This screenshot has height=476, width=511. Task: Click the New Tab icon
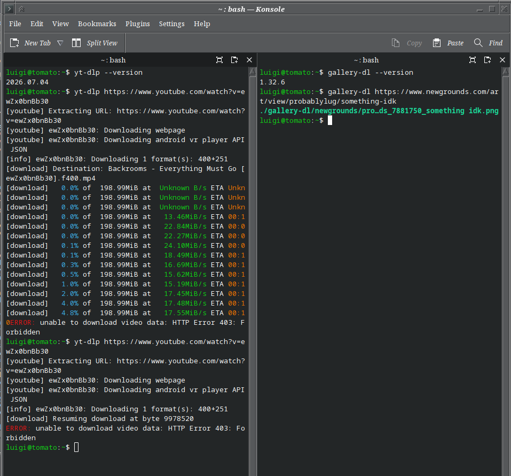(14, 43)
